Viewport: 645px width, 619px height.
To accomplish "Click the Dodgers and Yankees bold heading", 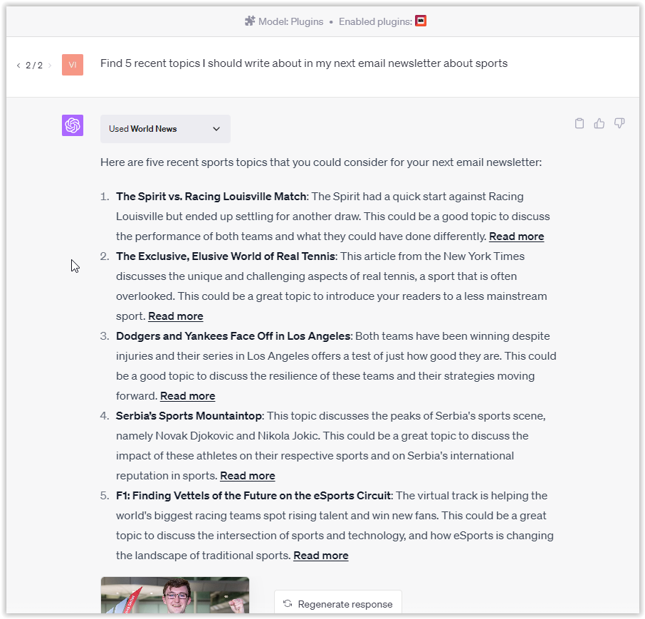I will 233,336.
